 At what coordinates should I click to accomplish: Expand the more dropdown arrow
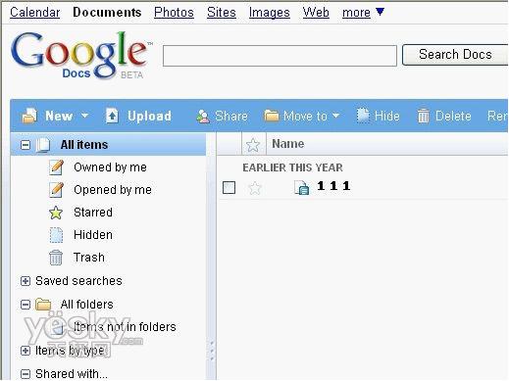(x=380, y=12)
